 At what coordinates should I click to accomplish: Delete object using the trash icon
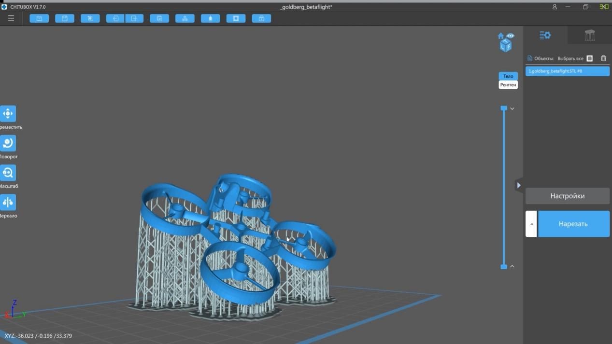pyautogui.click(x=603, y=58)
